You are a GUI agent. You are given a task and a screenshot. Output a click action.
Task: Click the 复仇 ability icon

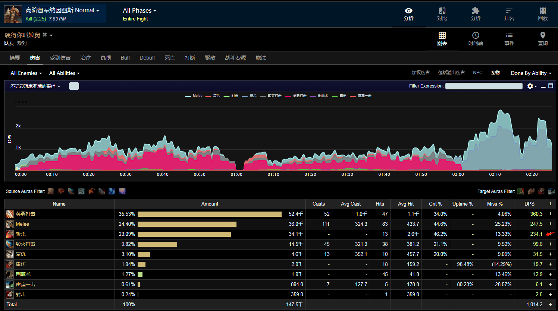[10, 254]
